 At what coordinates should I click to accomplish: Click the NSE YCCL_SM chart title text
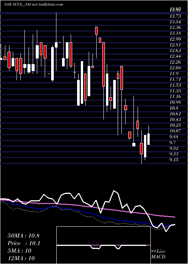click(x=33, y=5)
